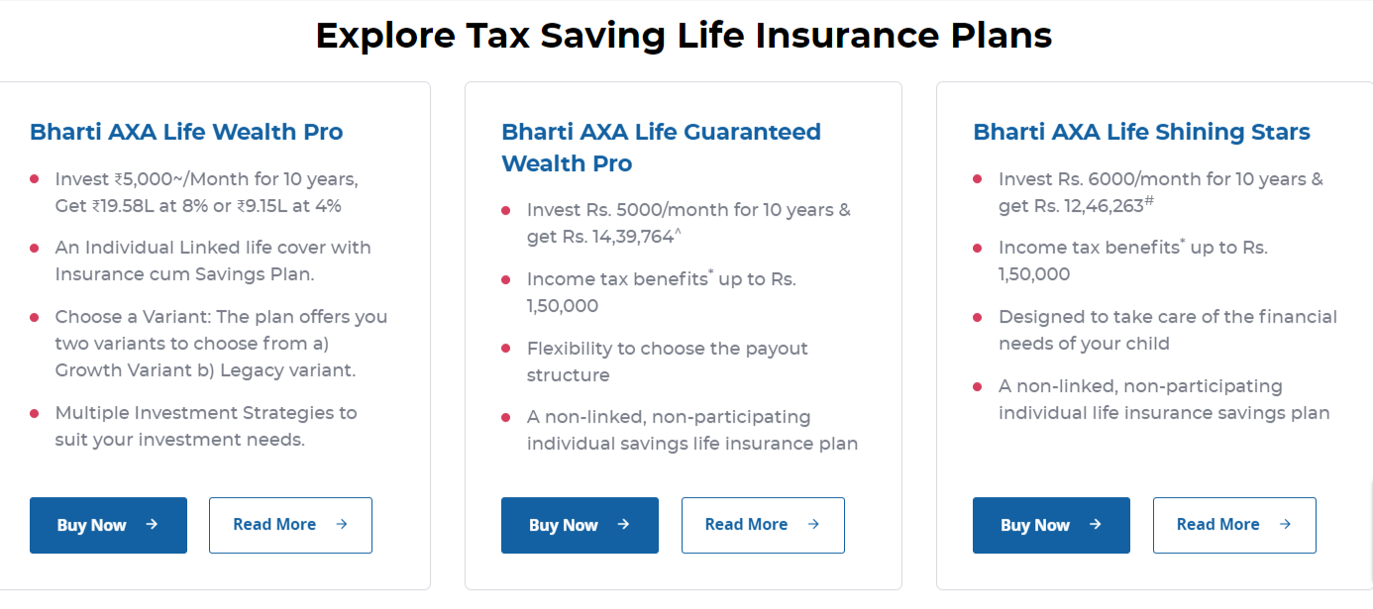Open the Bharti AXA Life Wealth Pro title
This screenshot has width=1373, height=609.
[x=186, y=132]
